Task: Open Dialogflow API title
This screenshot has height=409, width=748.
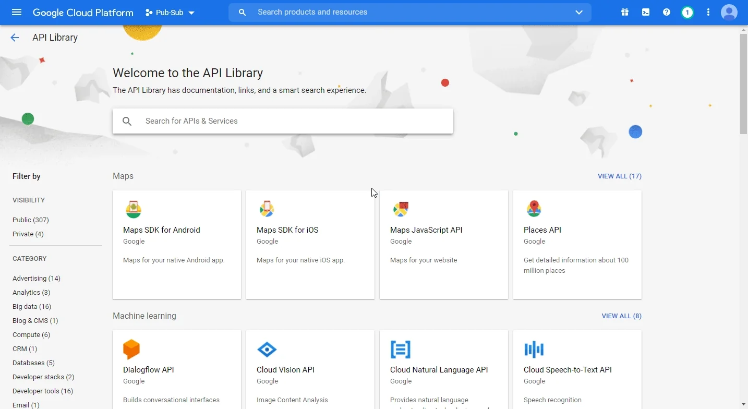Action: pos(149,370)
